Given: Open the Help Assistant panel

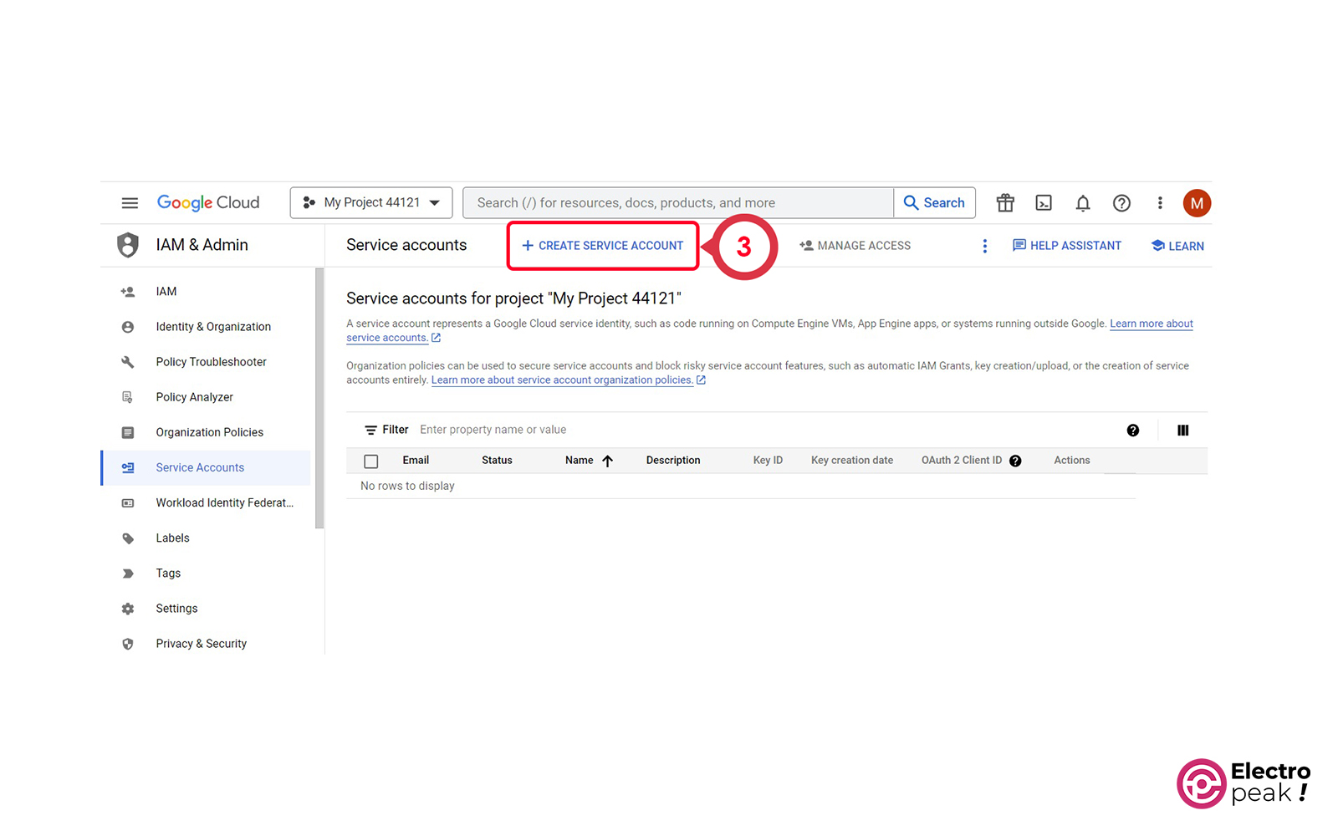Looking at the screenshot, I should (x=1067, y=246).
